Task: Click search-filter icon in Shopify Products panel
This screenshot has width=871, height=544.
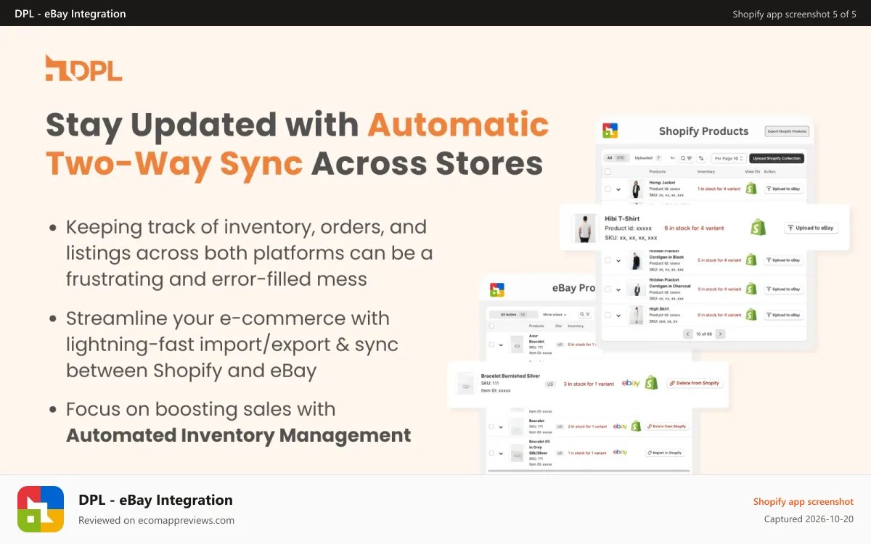Action: (686, 158)
